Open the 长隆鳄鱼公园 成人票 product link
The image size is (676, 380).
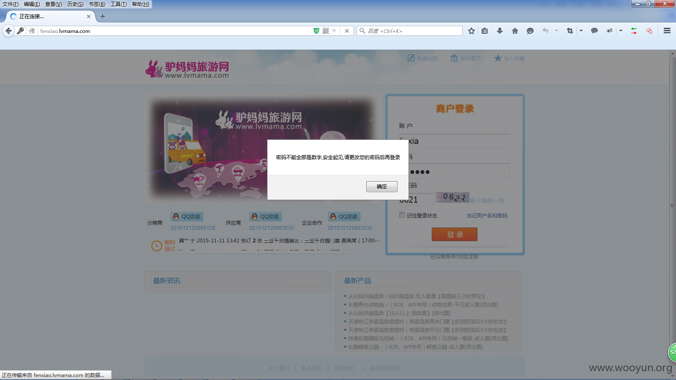point(415,347)
